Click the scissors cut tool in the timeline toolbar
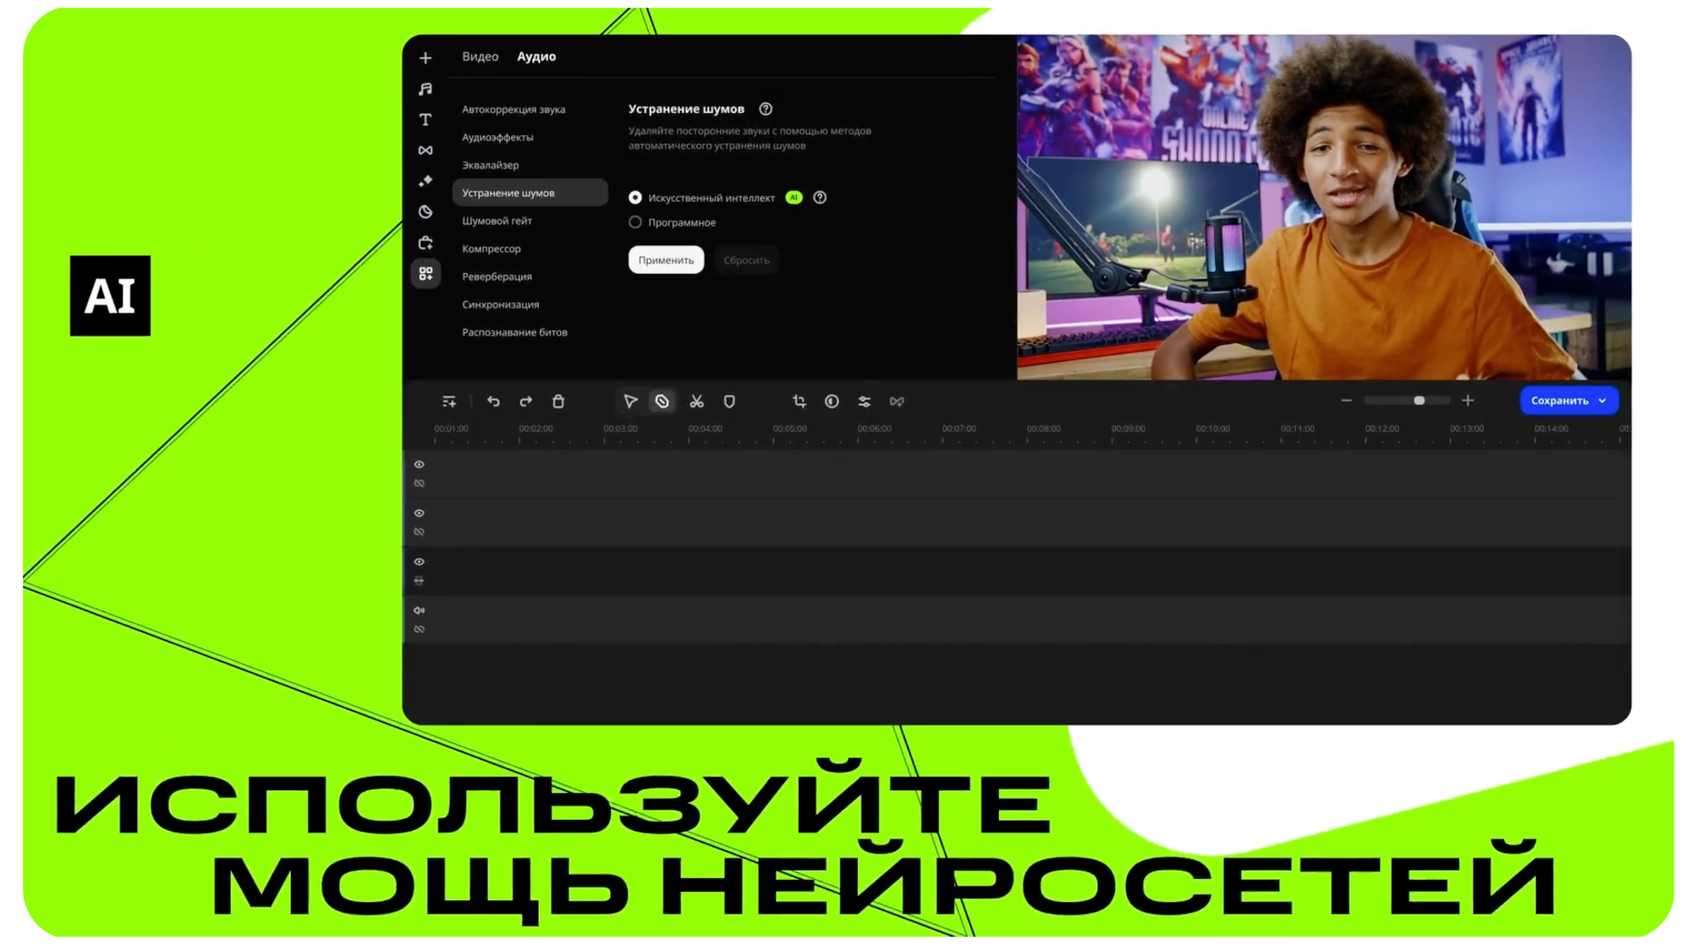 (696, 402)
